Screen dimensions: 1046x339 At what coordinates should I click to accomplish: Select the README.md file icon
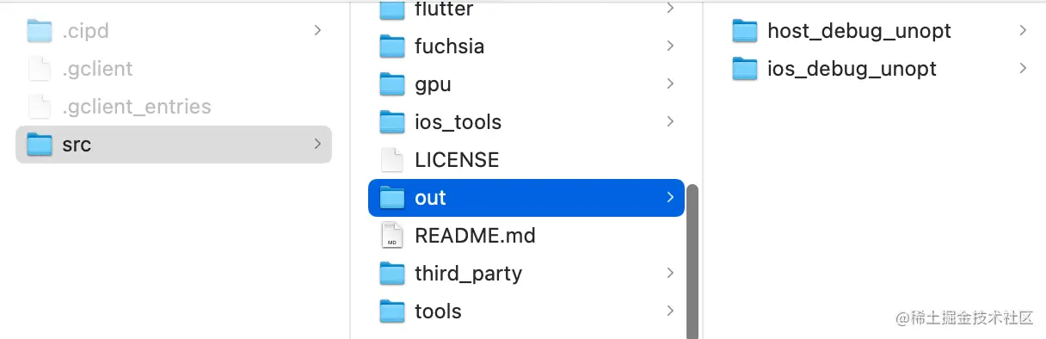point(392,236)
